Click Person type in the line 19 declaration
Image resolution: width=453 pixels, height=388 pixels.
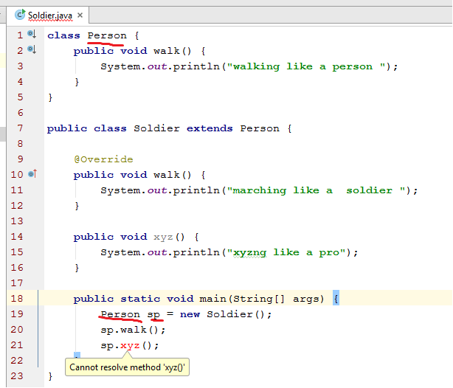(x=120, y=314)
